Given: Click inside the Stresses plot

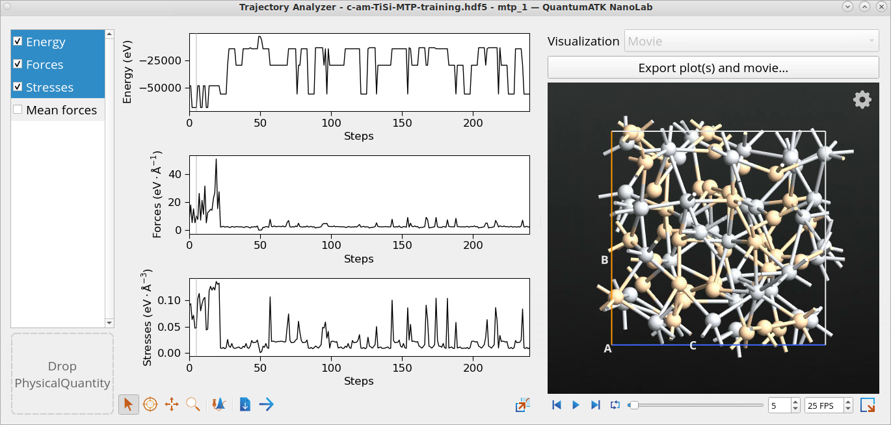Looking at the screenshot, I should [x=359, y=316].
